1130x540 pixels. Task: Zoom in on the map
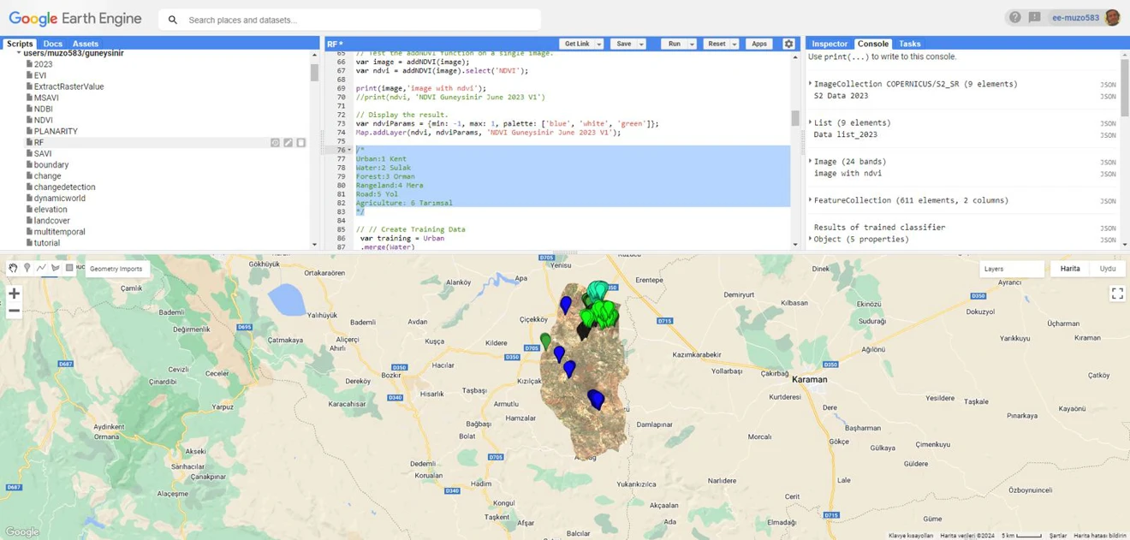14,294
